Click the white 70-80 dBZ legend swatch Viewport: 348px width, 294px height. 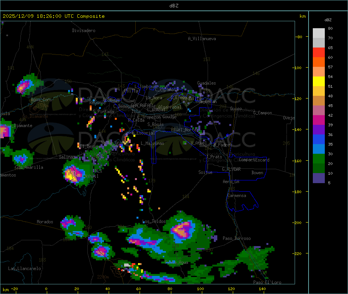tap(319, 33)
